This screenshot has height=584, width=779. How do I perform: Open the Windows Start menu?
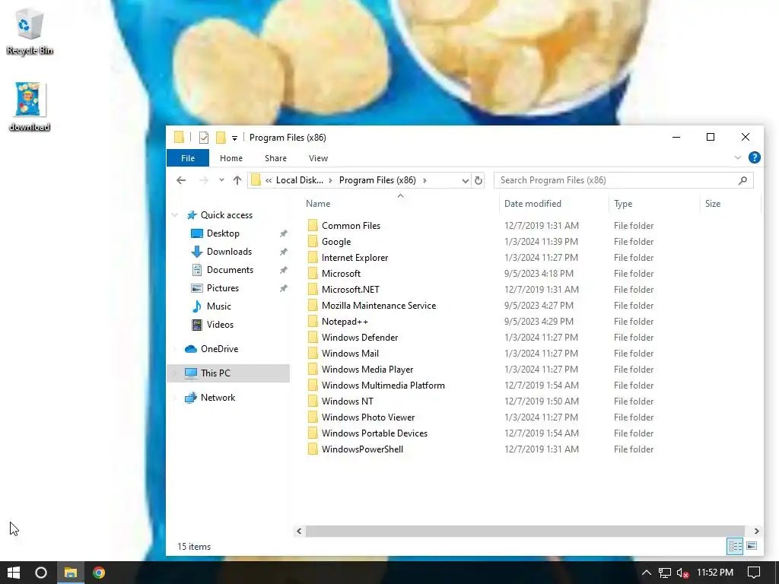point(14,573)
